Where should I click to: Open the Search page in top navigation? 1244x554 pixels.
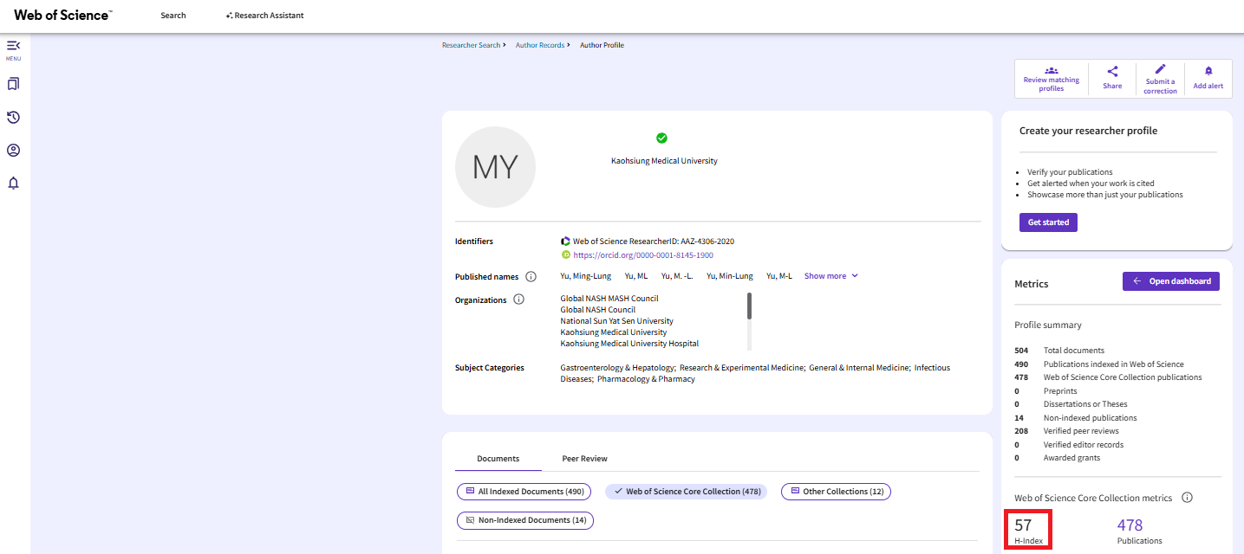tap(173, 16)
